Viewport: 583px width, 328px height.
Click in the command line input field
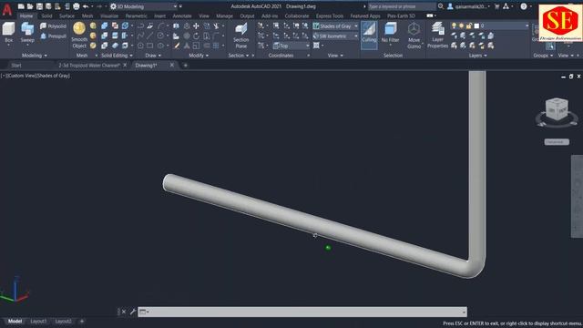point(303,312)
